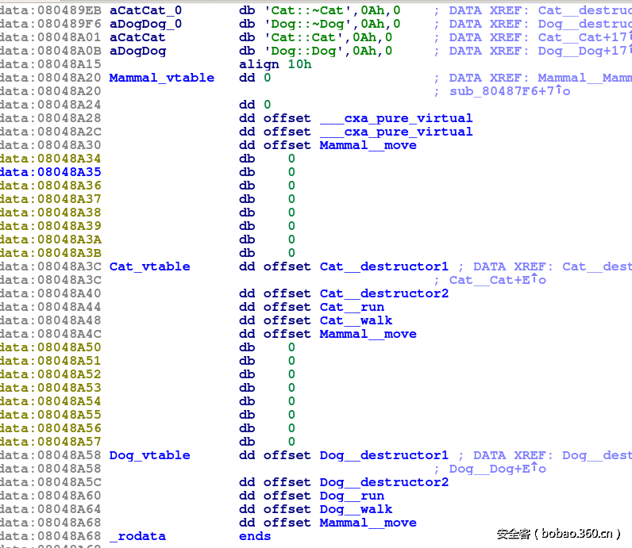The height and width of the screenshot is (548, 632).
Task: Select the aDogDog_0 string label
Action: tap(145, 24)
